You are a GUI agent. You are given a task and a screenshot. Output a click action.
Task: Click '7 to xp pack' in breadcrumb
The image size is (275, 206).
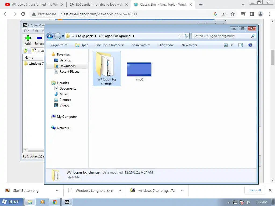pos(84,36)
